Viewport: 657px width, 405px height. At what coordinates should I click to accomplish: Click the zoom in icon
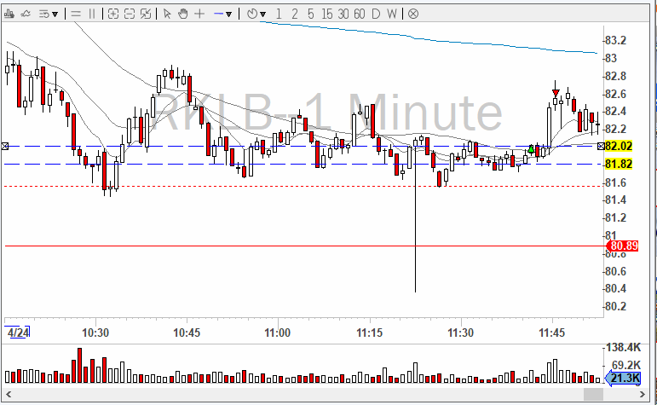pos(113,14)
